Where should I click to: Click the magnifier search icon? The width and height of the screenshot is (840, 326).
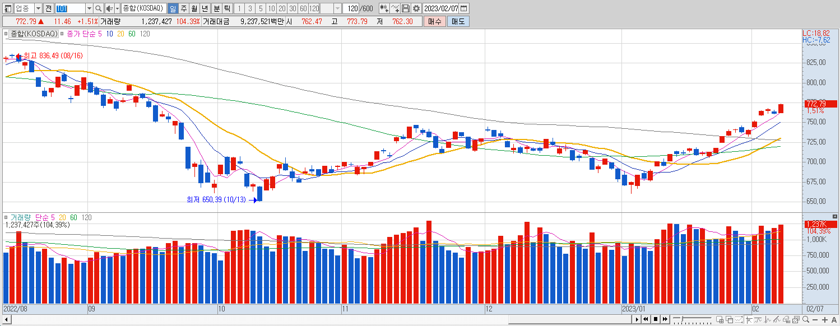click(x=99, y=8)
